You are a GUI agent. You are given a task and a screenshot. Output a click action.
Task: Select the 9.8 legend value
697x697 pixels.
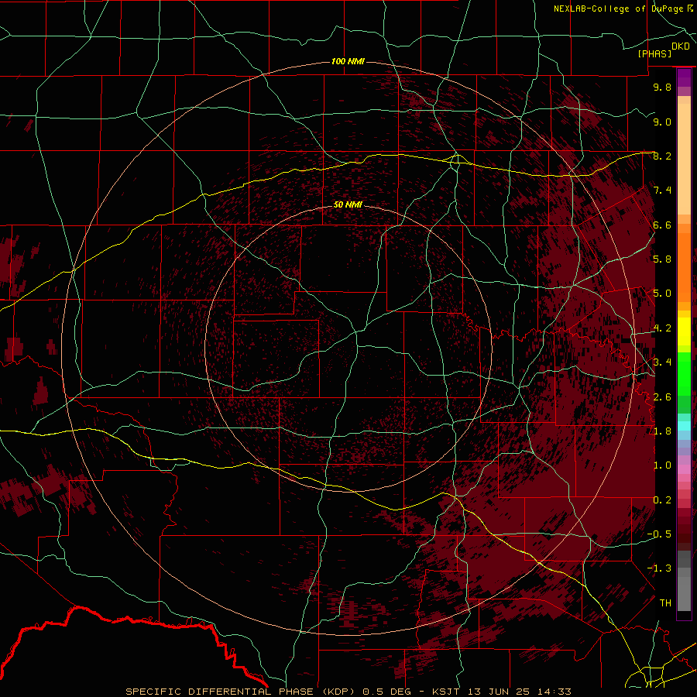(662, 87)
